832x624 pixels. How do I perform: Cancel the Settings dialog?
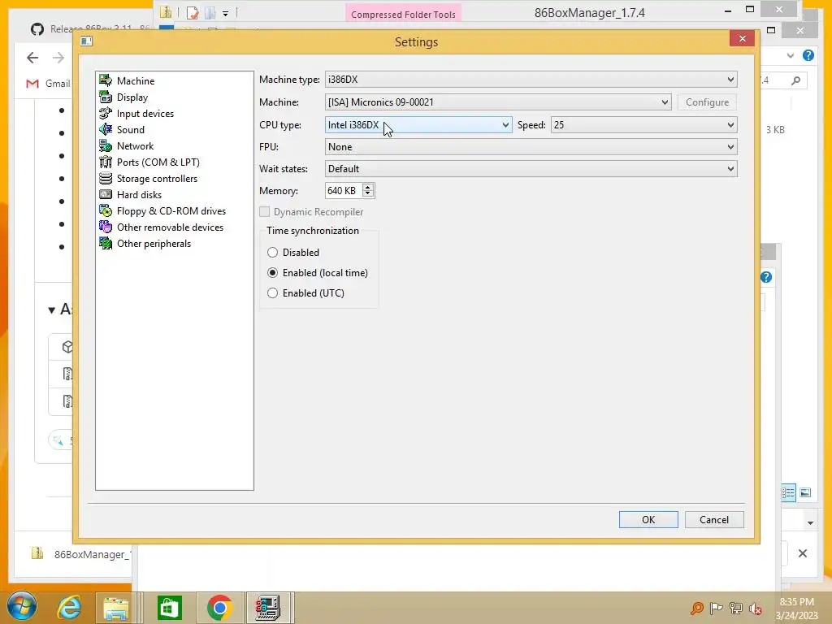(x=714, y=519)
